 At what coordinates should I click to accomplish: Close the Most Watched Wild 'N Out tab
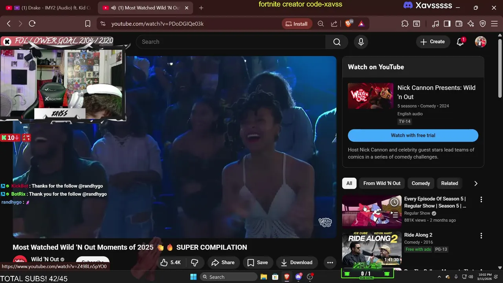point(187,8)
